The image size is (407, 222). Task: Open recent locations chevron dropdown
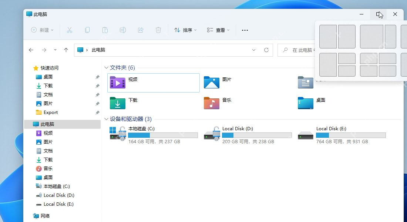click(x=55, y=50)
